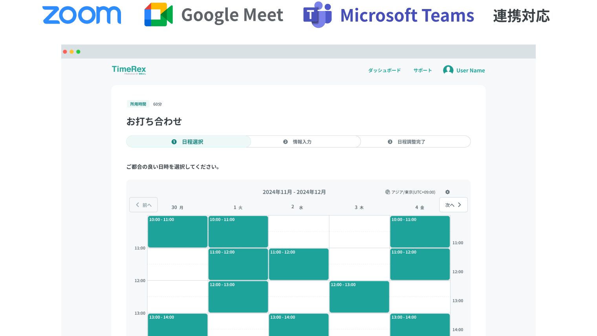Pick Wednesday 2 slot 11:00 - 12:00
The width and height of the screenshot is (597, 336).
click(x=298, y=264)
